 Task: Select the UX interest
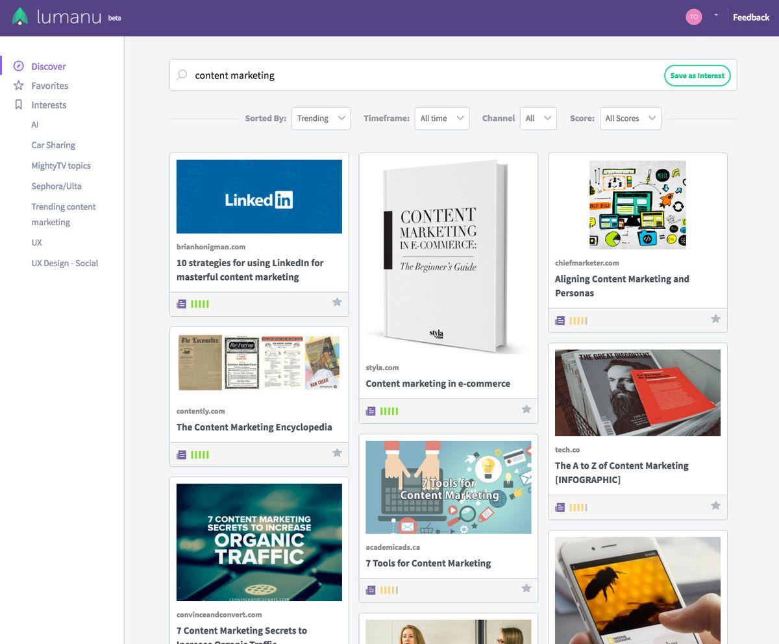[36, 243]
